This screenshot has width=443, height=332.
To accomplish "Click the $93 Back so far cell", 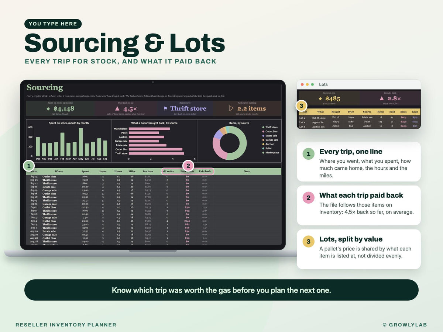I will click(187, 211).
